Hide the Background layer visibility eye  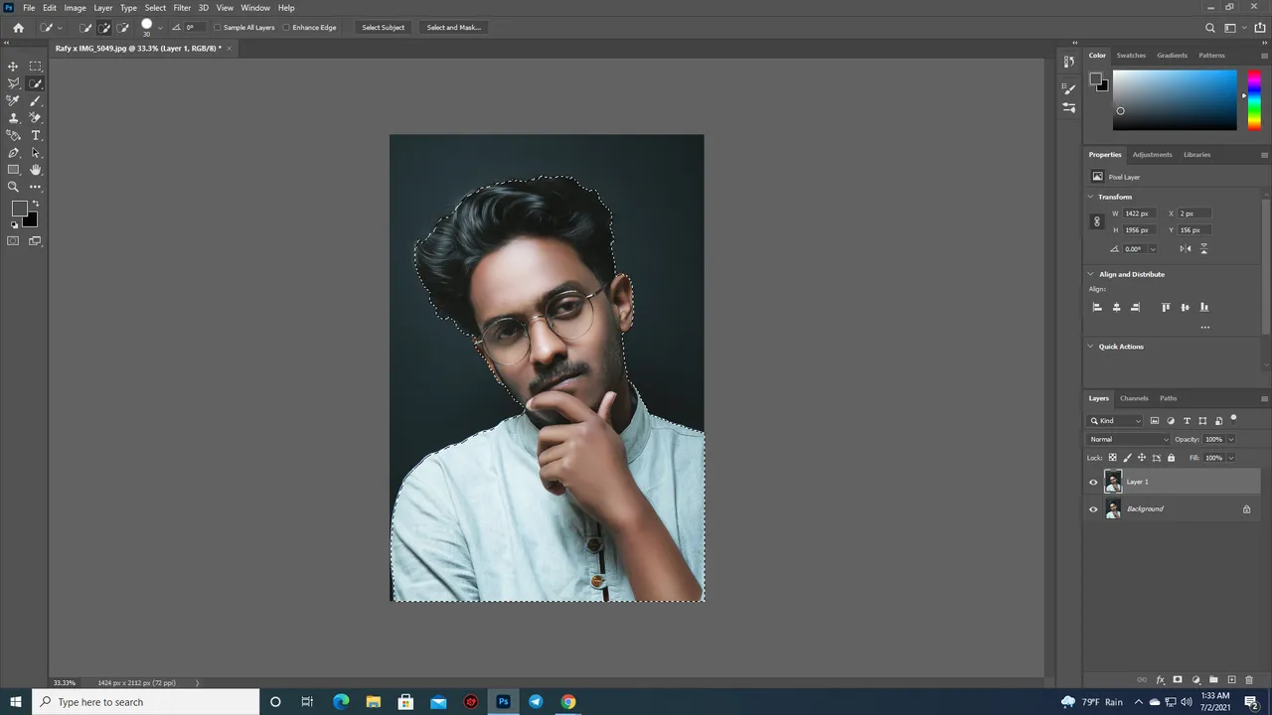click(x=1093, y=509)
